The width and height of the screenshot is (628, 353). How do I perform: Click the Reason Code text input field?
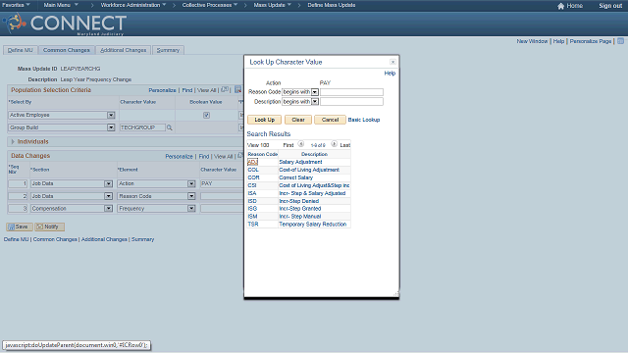click(351, 92)
